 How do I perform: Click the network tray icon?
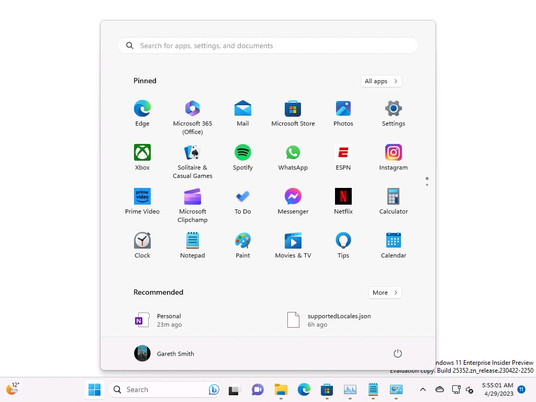(456, 389)
